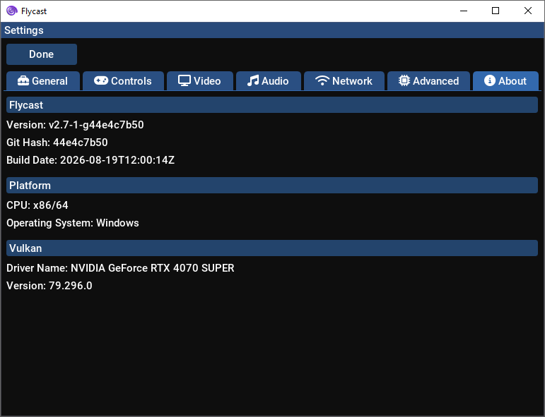Minimize the Flycast window
Image resolution: width=545 pixels, height=417 pixels.
click(x=463, y=11)
